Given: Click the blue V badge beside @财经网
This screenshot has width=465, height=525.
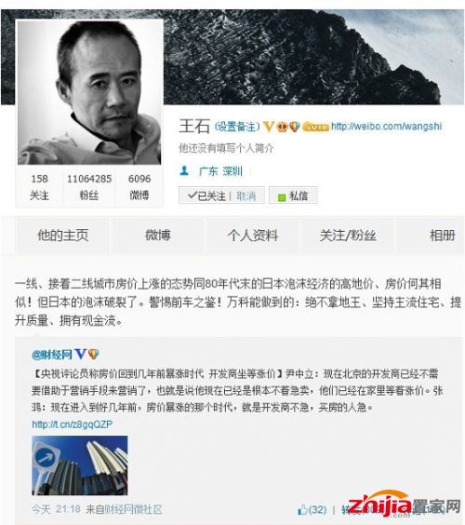Looking at the screenshot, I should 81,354.
